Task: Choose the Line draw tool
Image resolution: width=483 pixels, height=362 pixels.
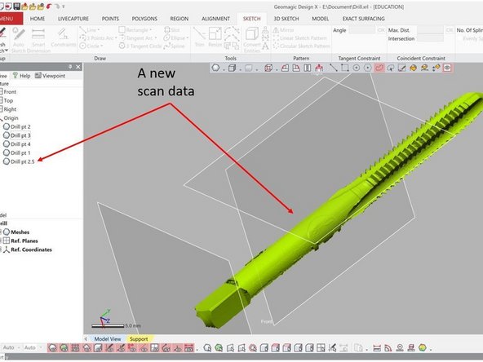Action: click(x=89, y=30)
